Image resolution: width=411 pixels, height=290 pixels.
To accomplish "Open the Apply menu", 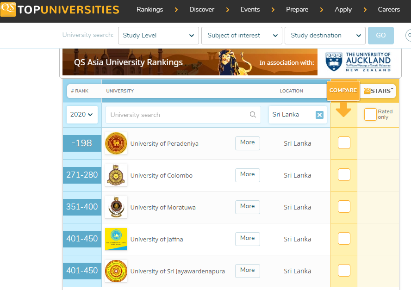I will click(343, 9).
